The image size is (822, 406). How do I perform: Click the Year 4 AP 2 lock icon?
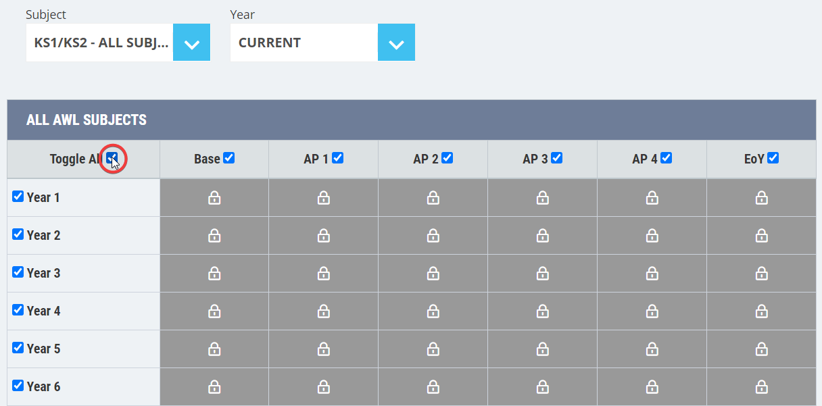433,311
